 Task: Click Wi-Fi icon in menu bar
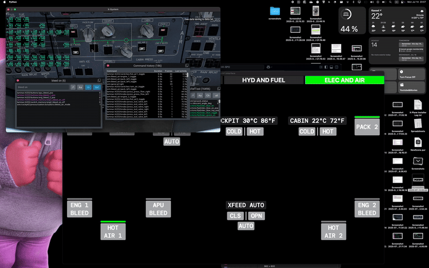click(x=347, y=2)
